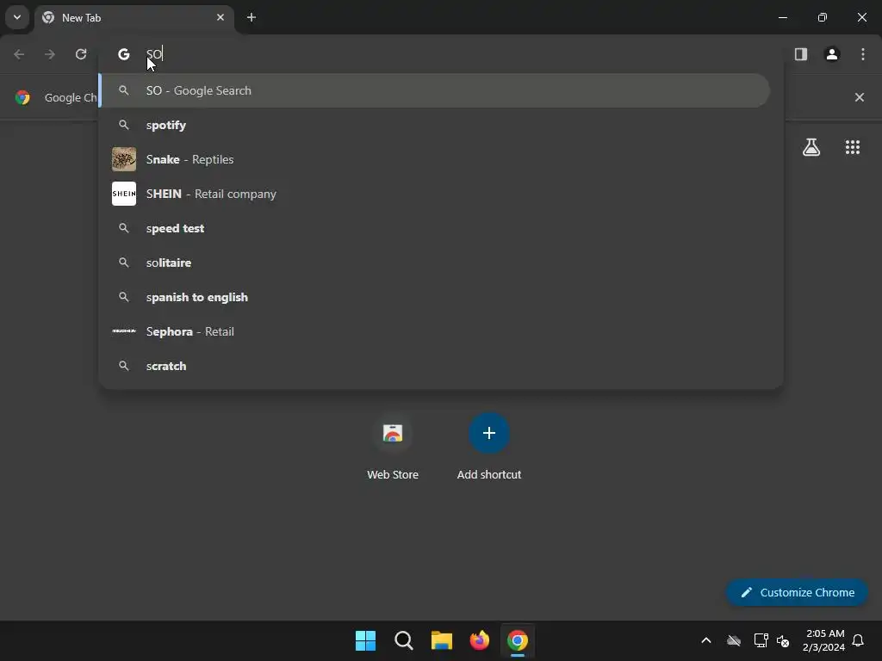Select the New Tab tab
Image resolution: width=882 pixels, height=661 pixels.
coord(134,17)
